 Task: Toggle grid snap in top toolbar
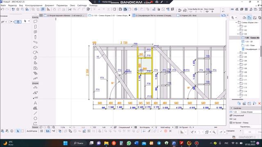point(43,9)
